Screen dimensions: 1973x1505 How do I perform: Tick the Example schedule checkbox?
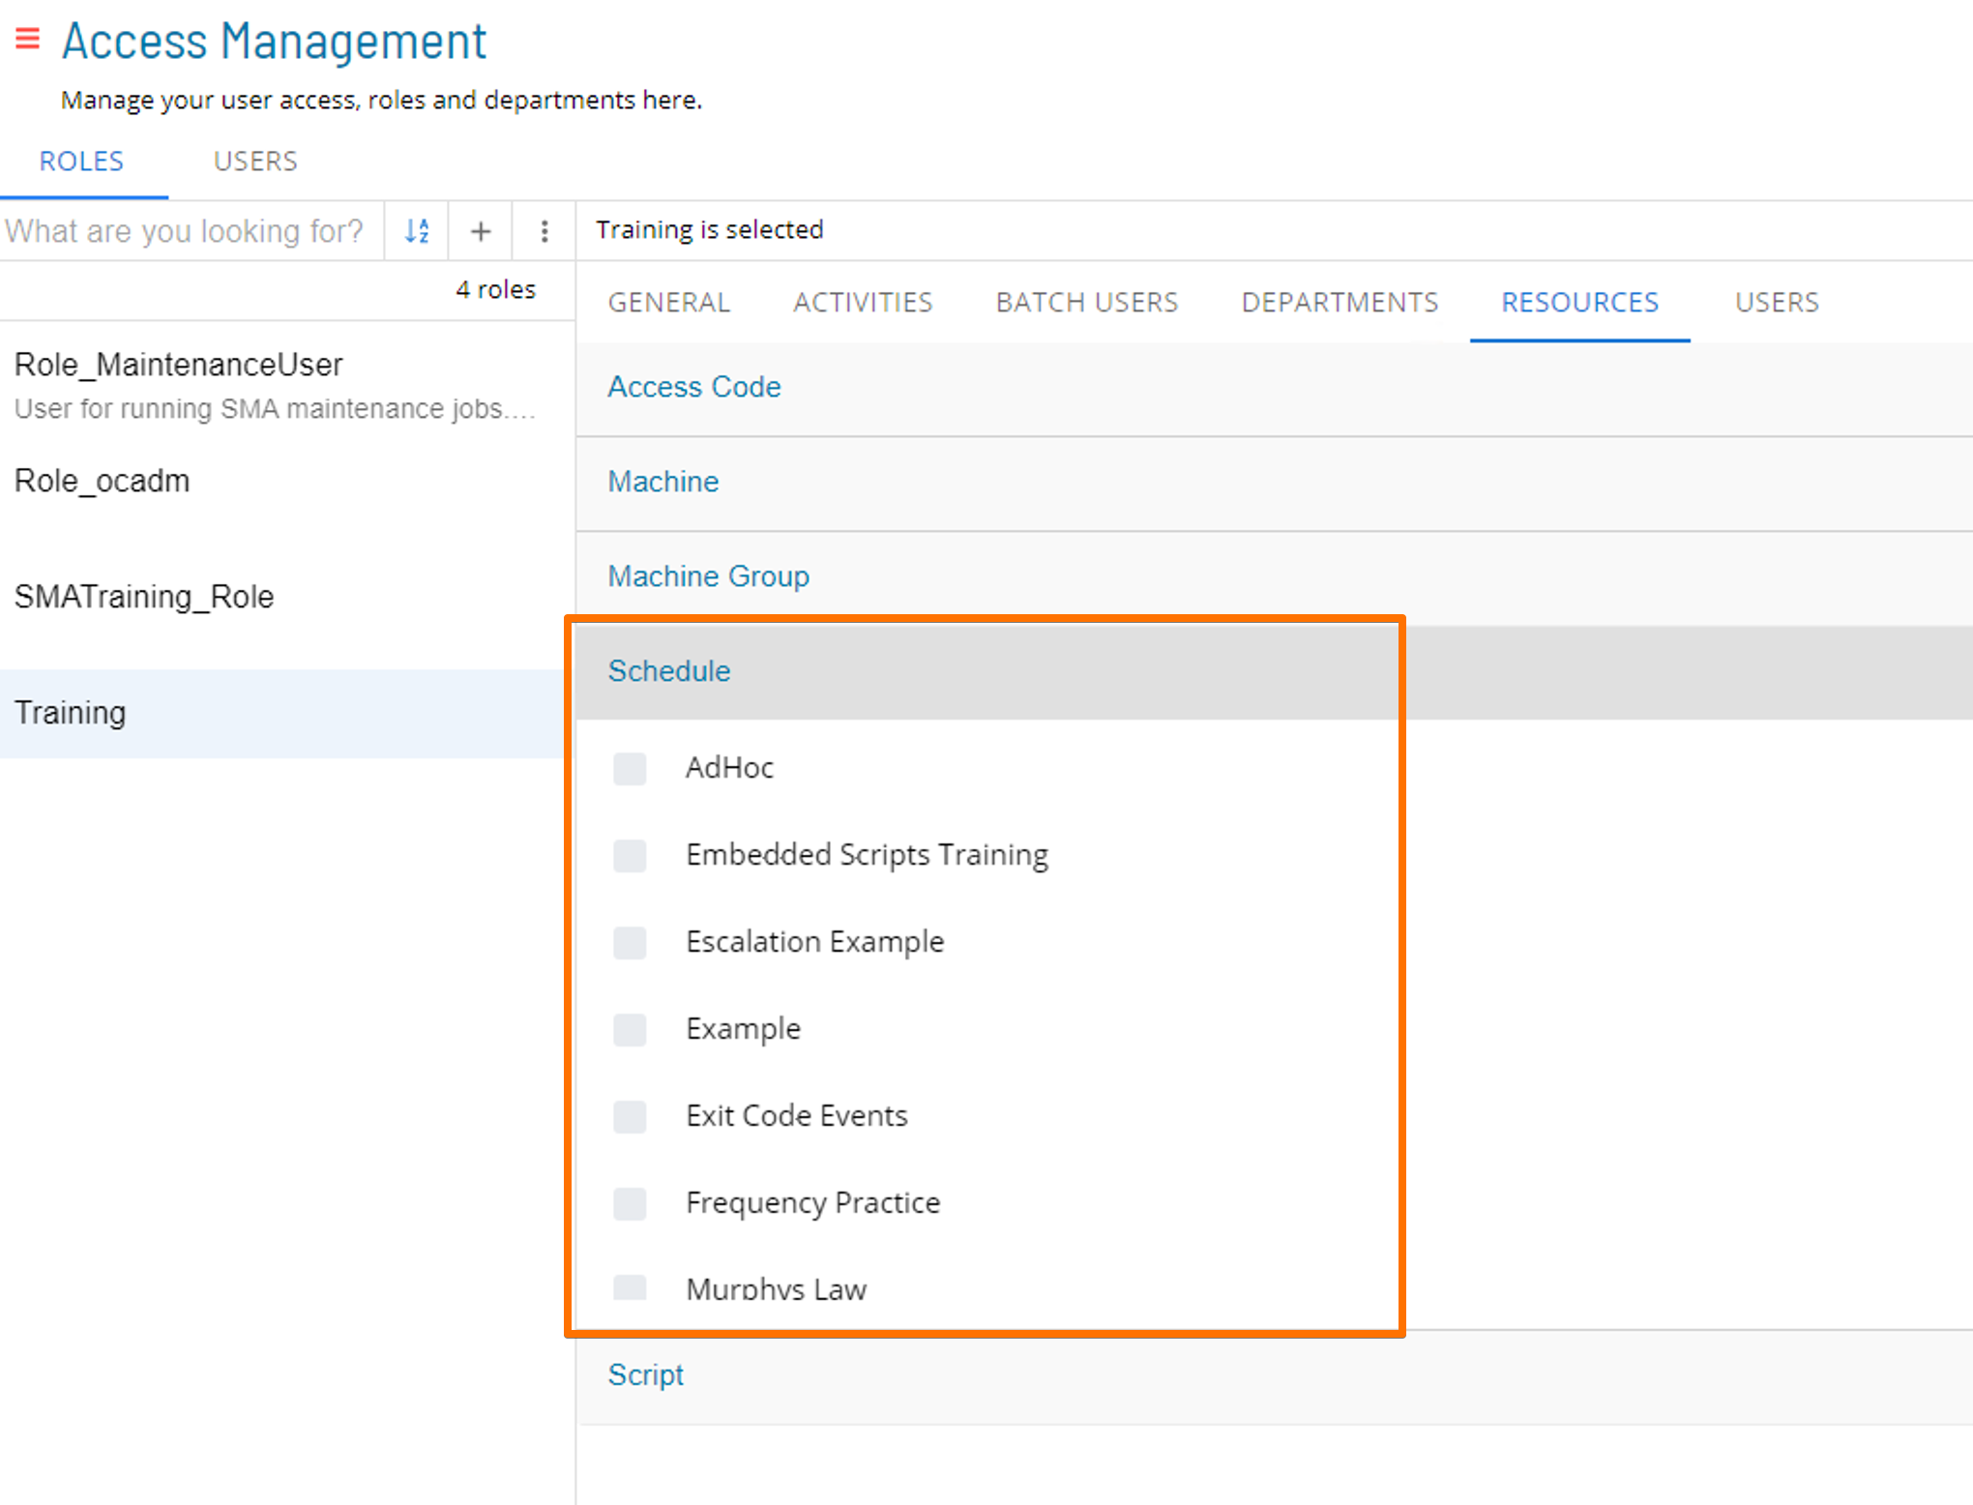coord(630,1030)
